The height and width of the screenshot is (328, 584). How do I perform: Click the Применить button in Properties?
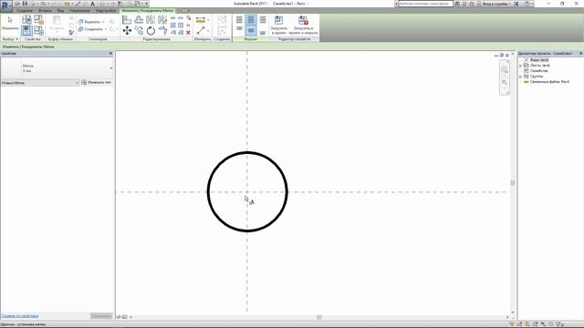click(101, 316)
